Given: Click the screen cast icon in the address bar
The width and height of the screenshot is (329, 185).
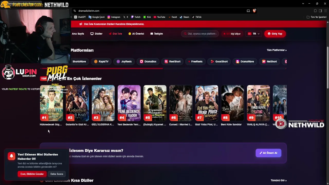Looking at the screenshot, I should point(248,11).
